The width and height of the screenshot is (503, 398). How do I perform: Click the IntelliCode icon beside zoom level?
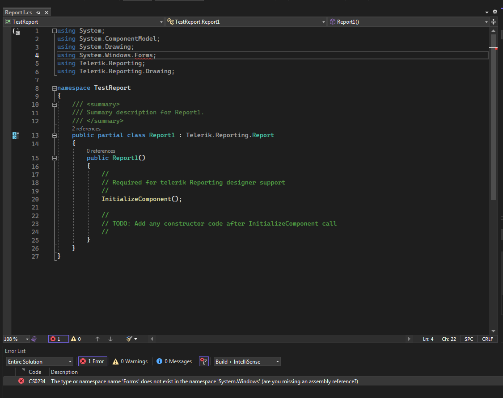34,339
